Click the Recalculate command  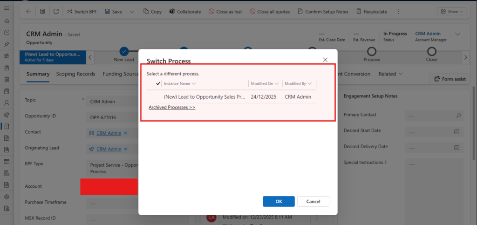tap(371, 12)
